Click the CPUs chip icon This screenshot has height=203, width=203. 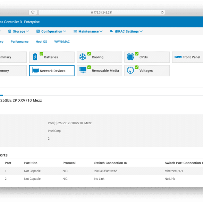[130, 57]
